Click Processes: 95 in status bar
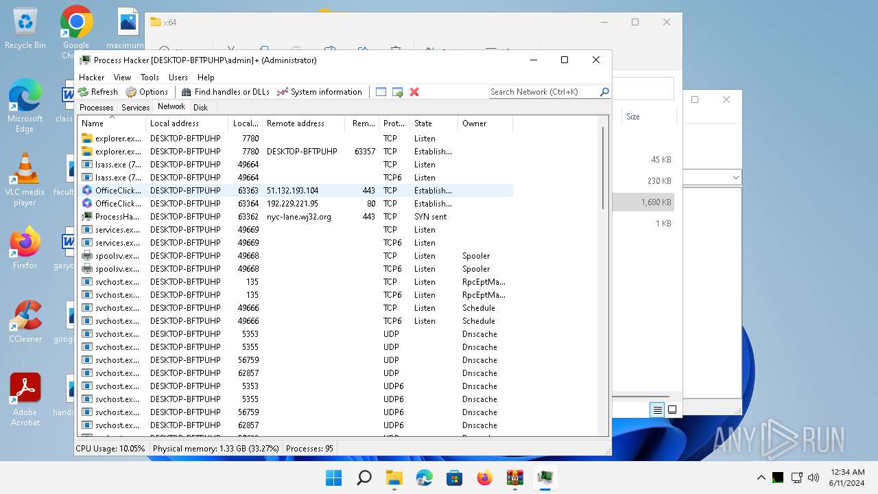 click(309, 449)
